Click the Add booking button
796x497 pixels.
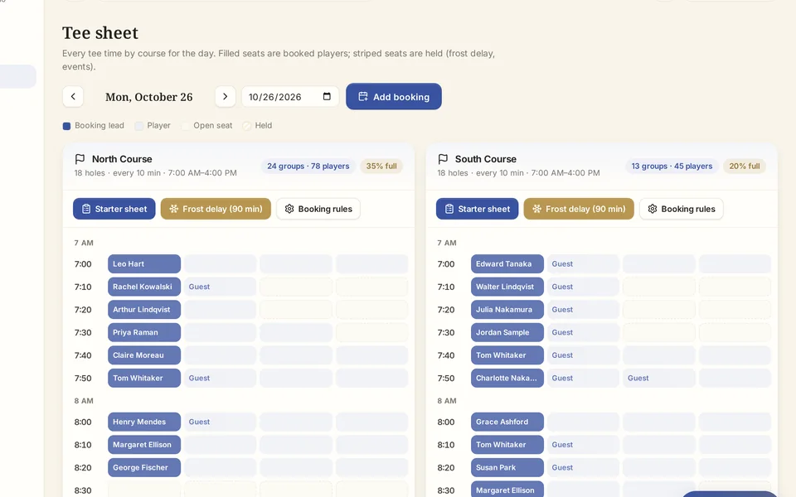tap(394, 96)
